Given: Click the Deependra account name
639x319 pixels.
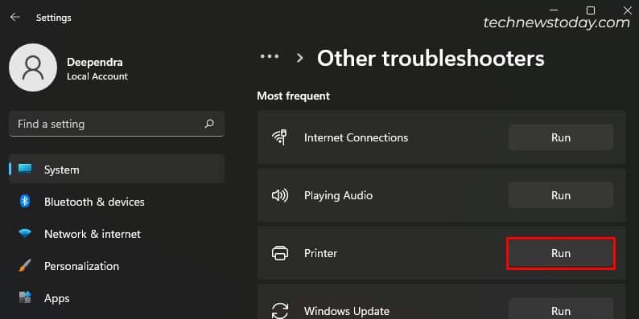Looking at the screenshot, I should (95, 62).
